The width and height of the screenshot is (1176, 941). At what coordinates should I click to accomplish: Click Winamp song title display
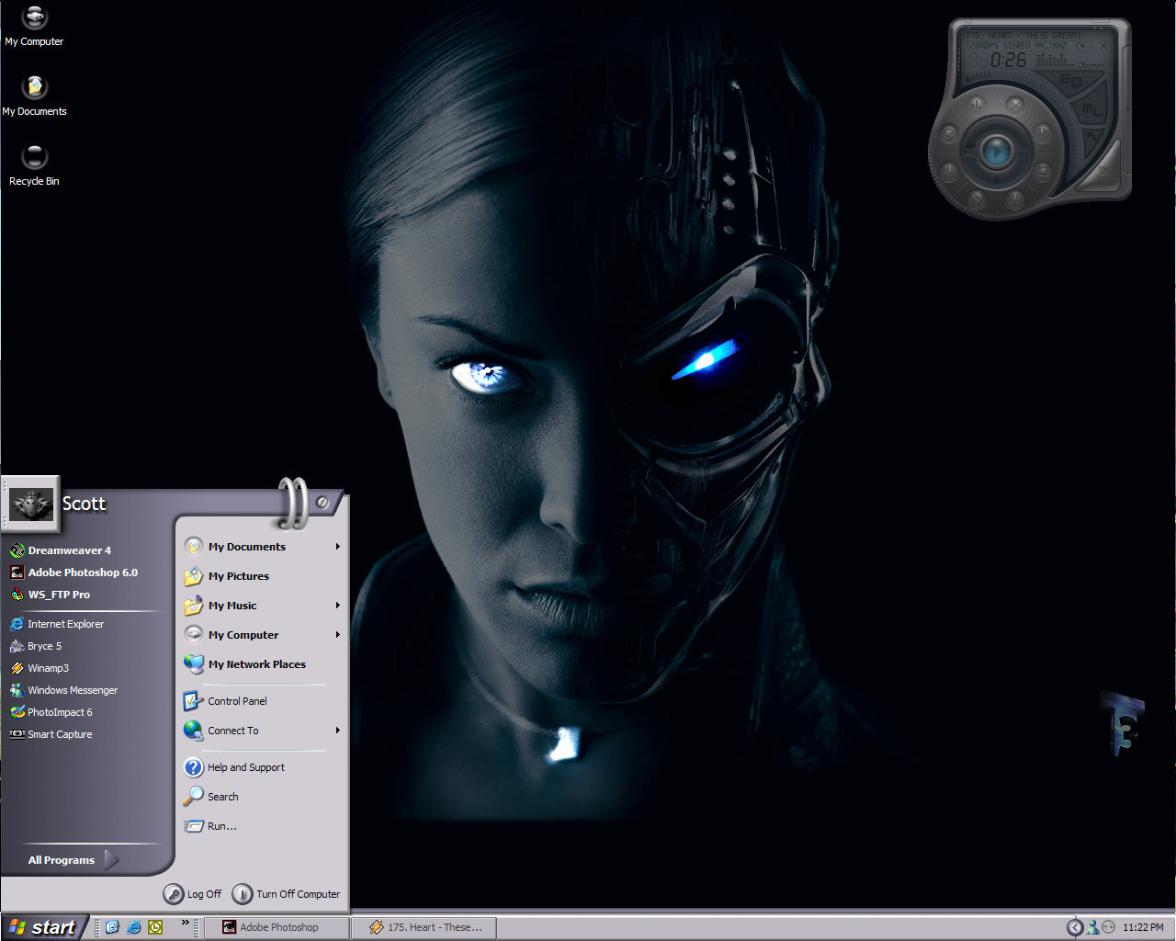coord(1023,36)
